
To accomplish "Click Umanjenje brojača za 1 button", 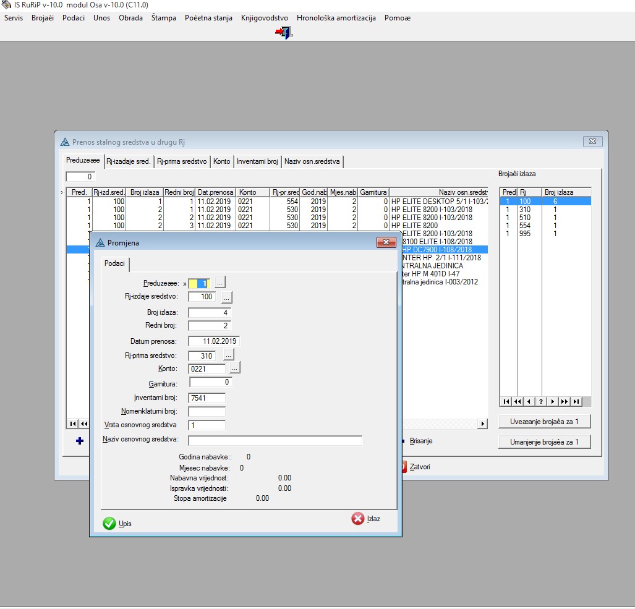I will click(544, 442).
